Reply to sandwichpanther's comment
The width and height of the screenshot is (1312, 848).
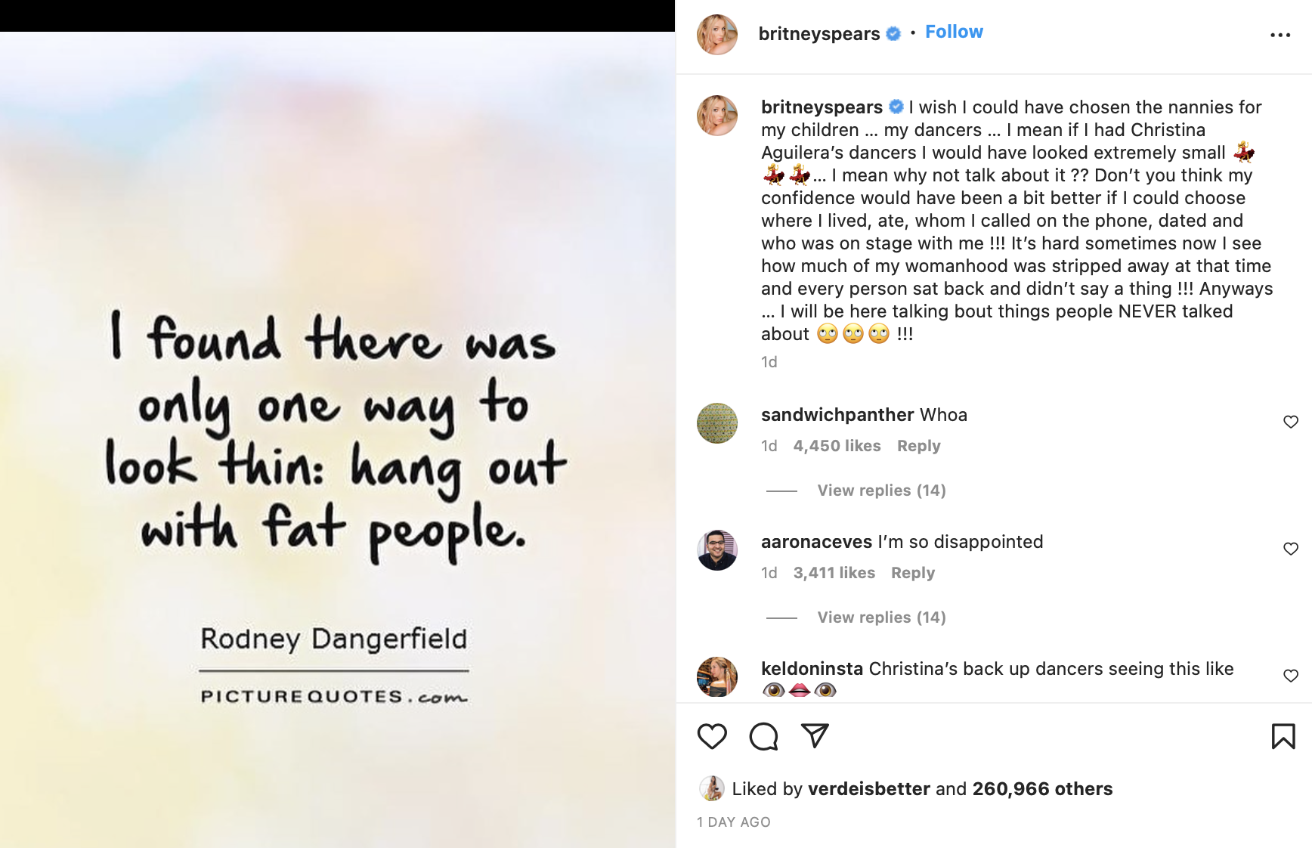[918, 446]
